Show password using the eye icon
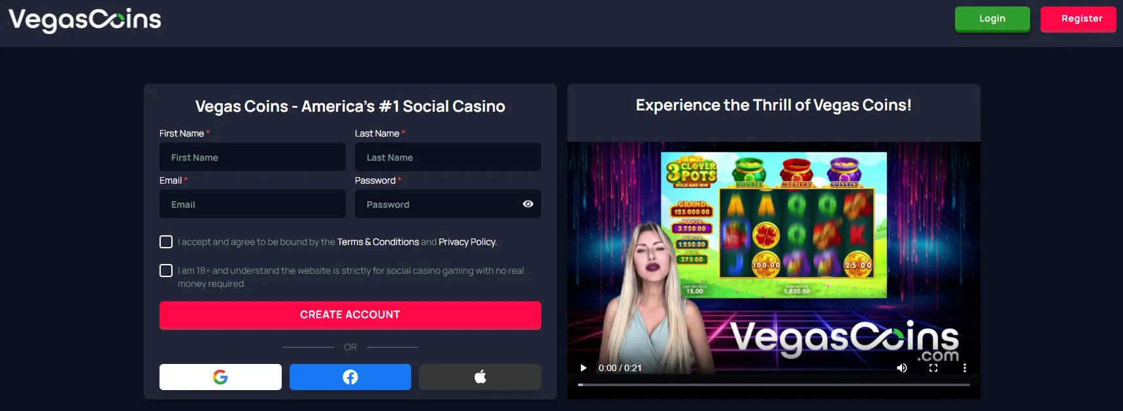Viewport: 1123px width, 411px height. point(528,204)
